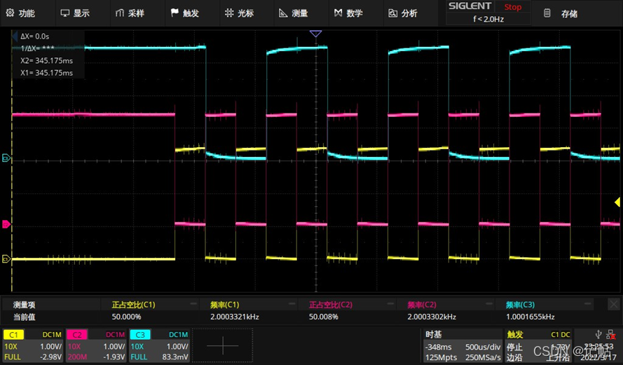Click the ΔX= 0.0s cursor readout
This screenshot has height=365, width=623.
34,36
